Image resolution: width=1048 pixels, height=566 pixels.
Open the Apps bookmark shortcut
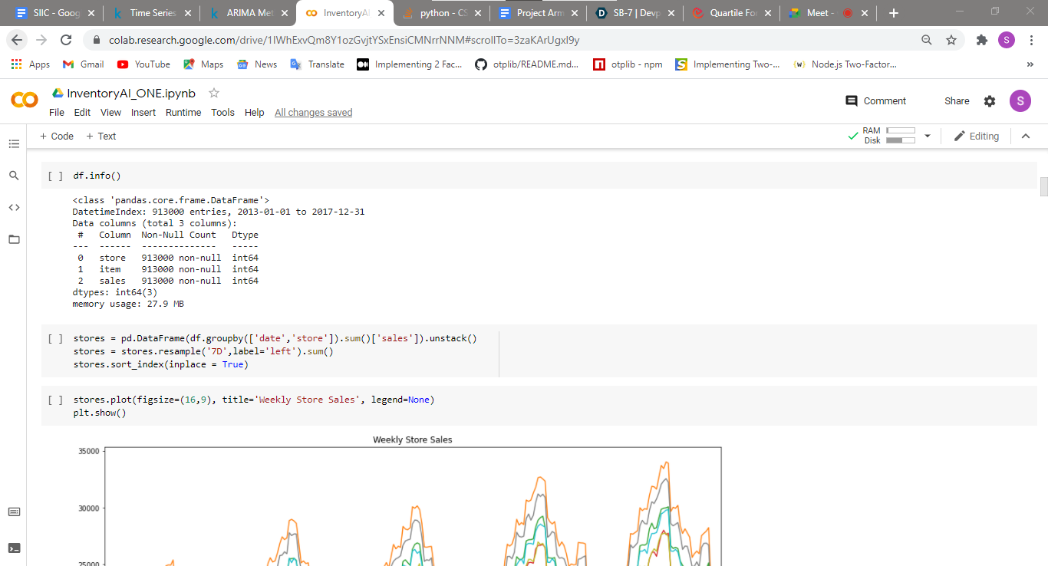[x=31, y=64]
